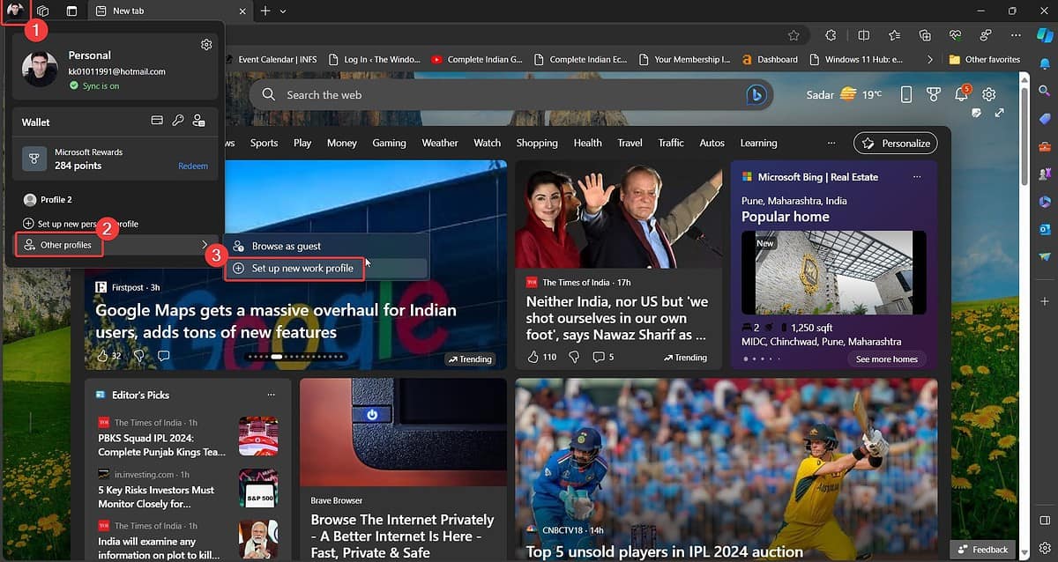Show more favorites bar overflow chevron

(x=929, y=60)
